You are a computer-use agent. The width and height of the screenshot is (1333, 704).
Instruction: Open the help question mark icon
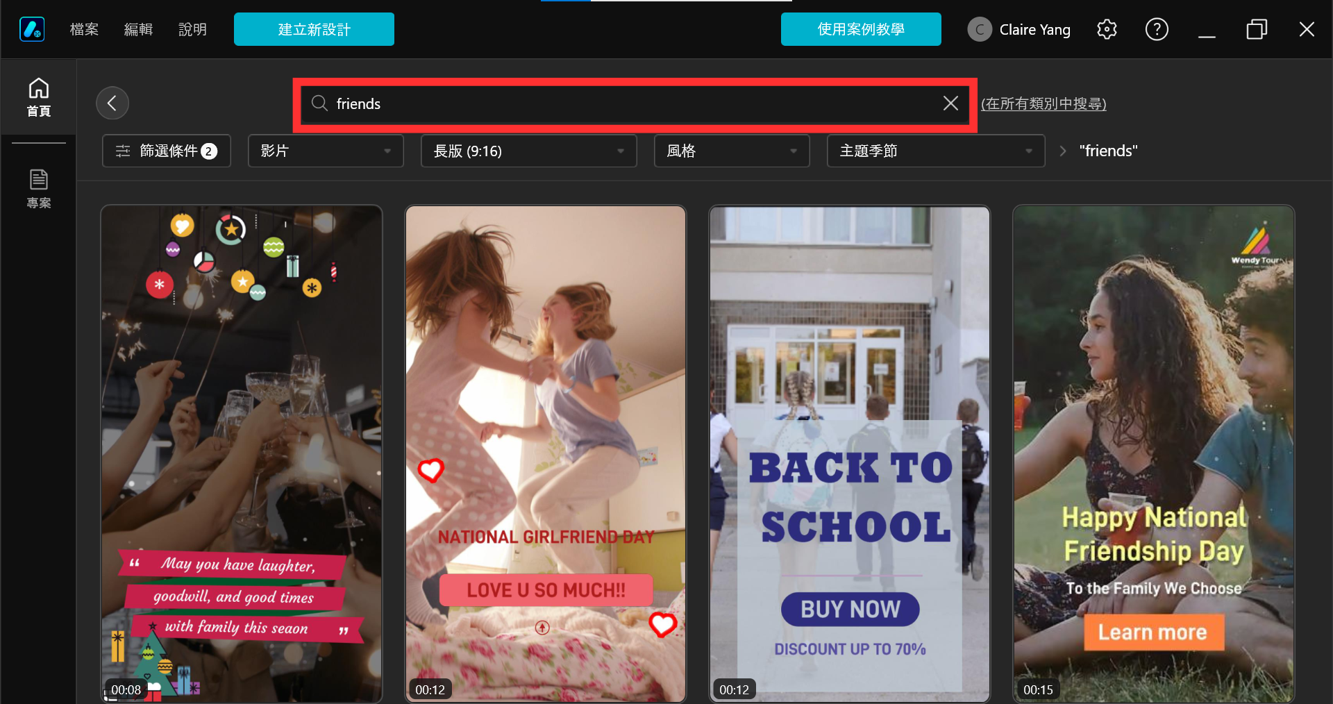point(1157,29)
